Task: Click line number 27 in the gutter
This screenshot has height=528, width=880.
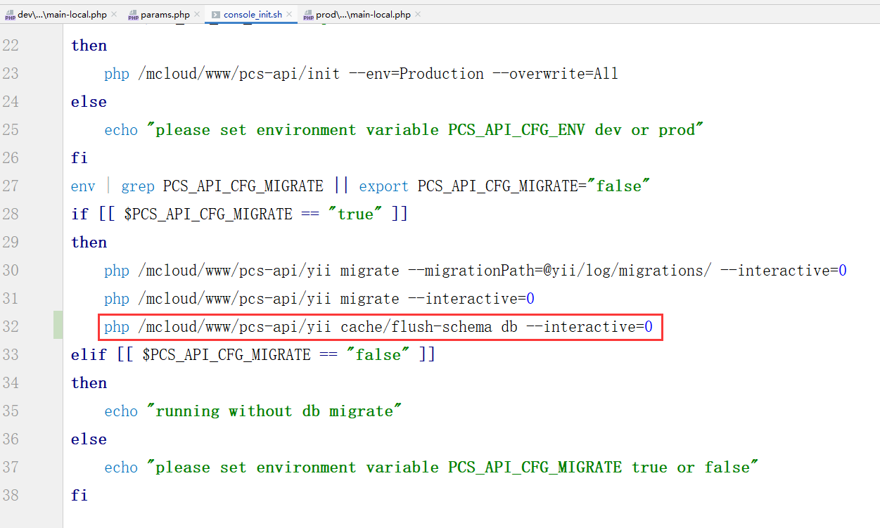Action: (11, 186)
